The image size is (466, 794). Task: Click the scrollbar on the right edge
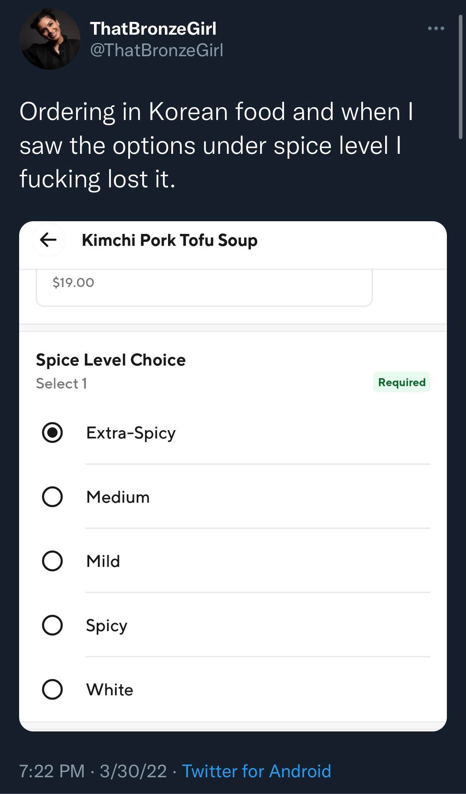point(460,76)
